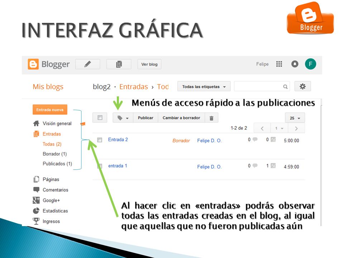Viewport: 344px width, 258px height.
Task: Click the Páginas page icon
Action: coord(36,179)
